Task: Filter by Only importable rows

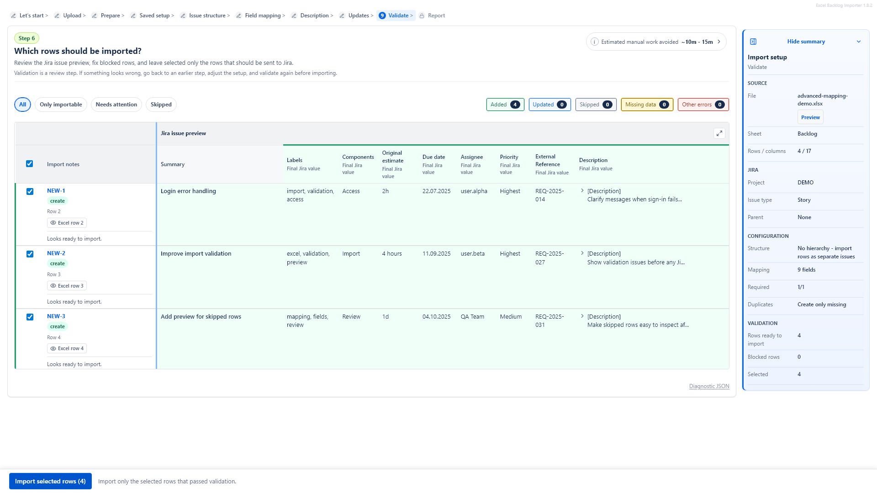Action: 61,105
